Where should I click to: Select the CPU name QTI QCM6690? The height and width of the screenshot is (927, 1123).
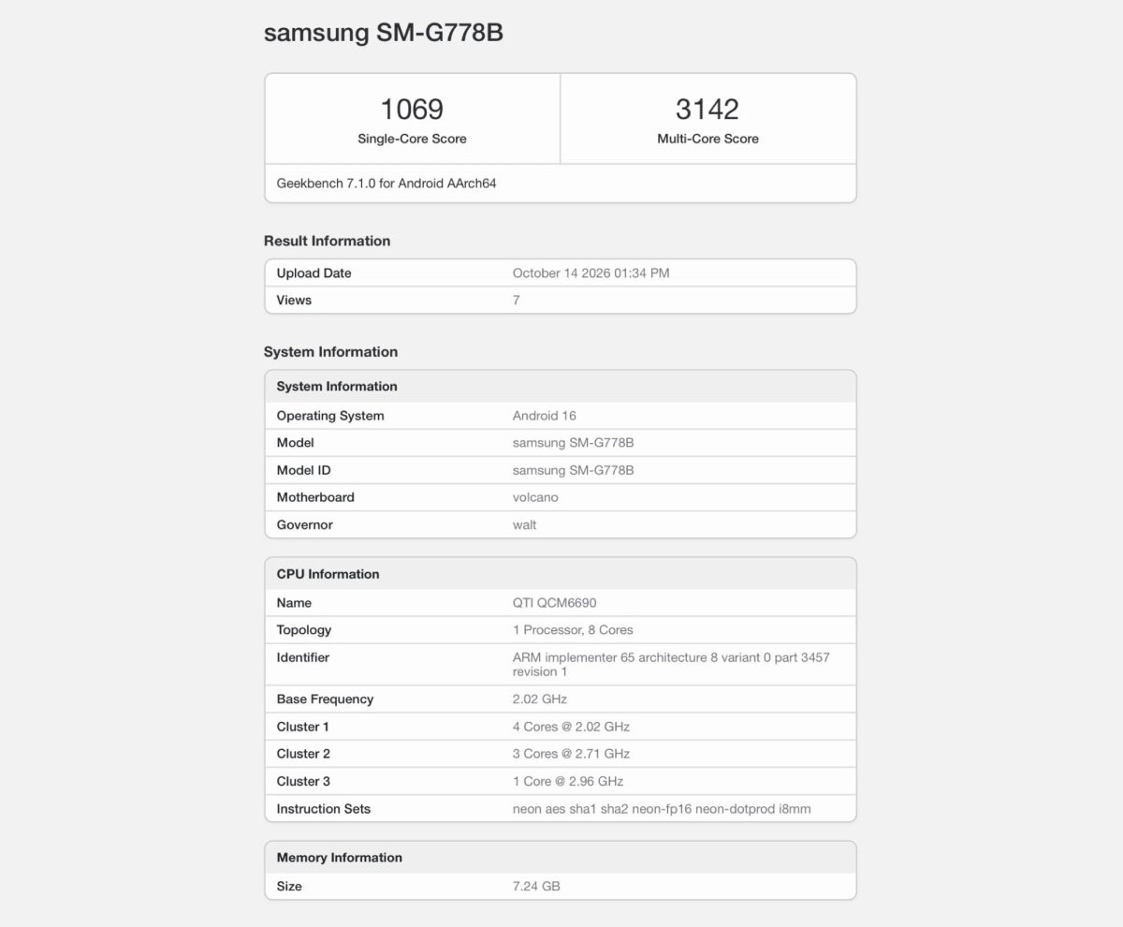pos(554,603)
